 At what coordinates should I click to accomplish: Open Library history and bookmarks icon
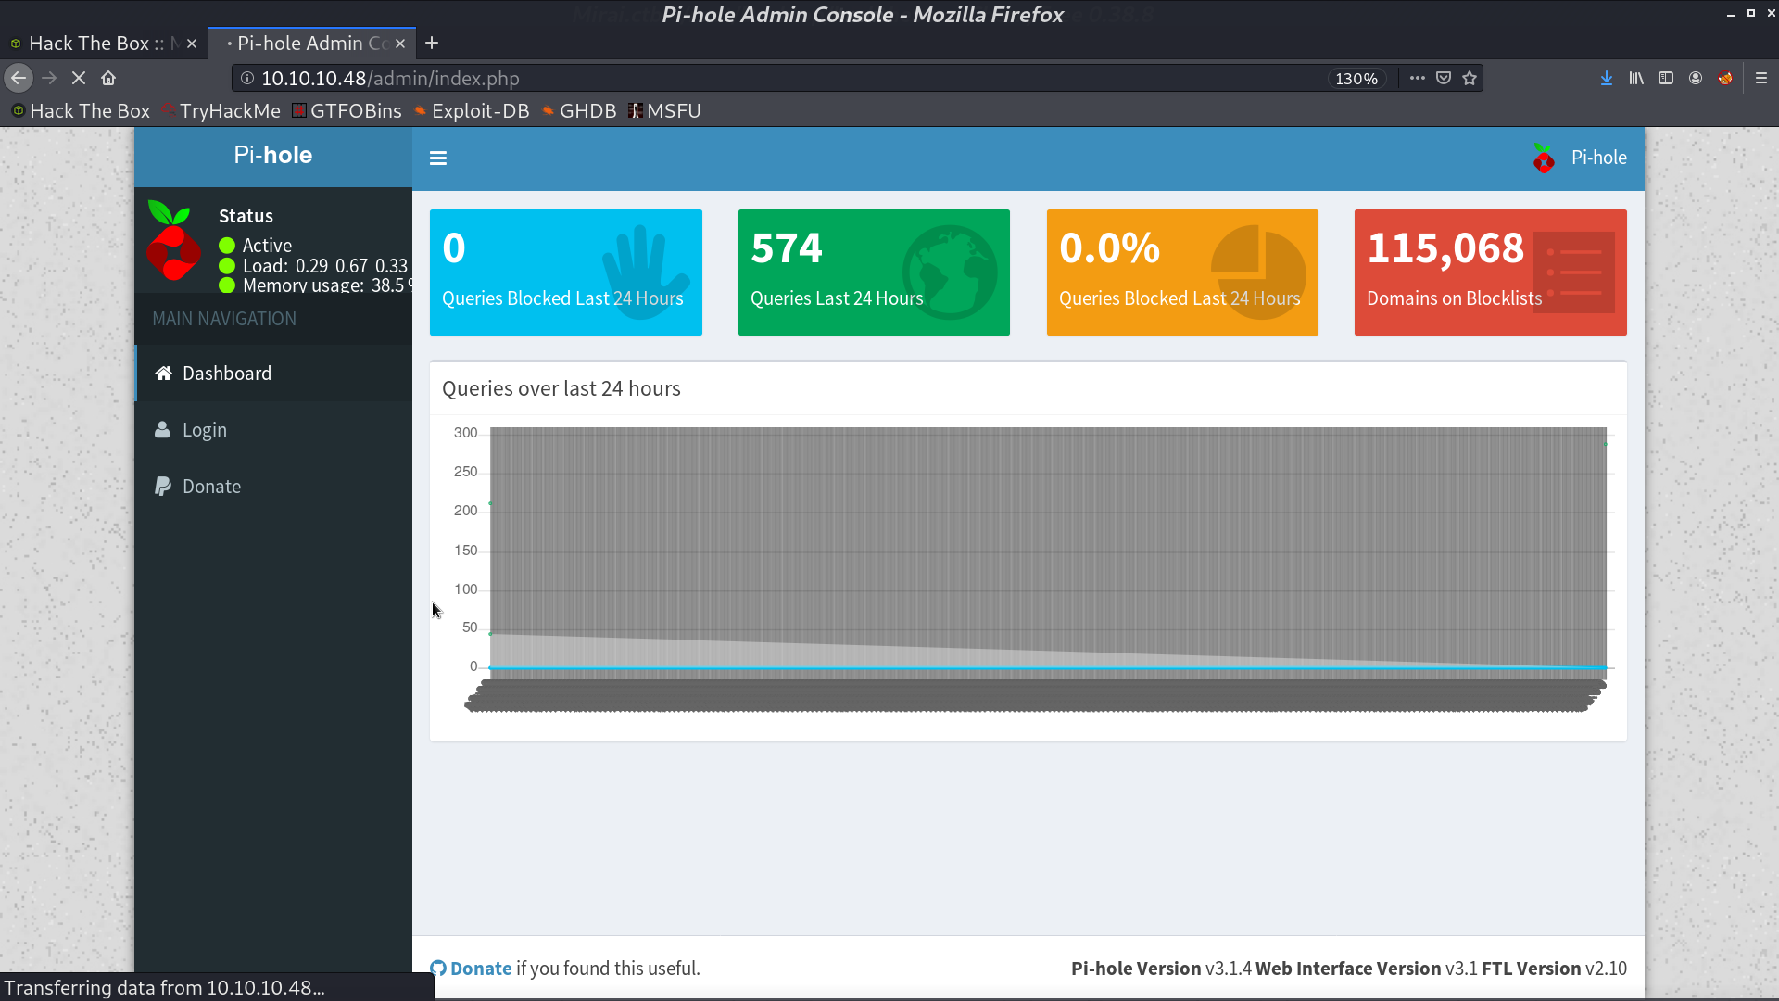click(1636, 79)
